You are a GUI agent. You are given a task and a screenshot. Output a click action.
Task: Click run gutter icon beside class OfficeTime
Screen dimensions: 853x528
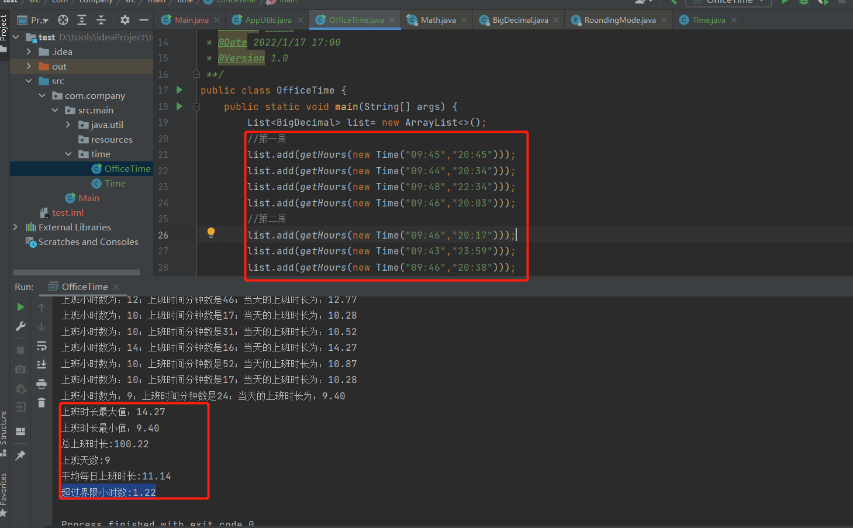179,90
